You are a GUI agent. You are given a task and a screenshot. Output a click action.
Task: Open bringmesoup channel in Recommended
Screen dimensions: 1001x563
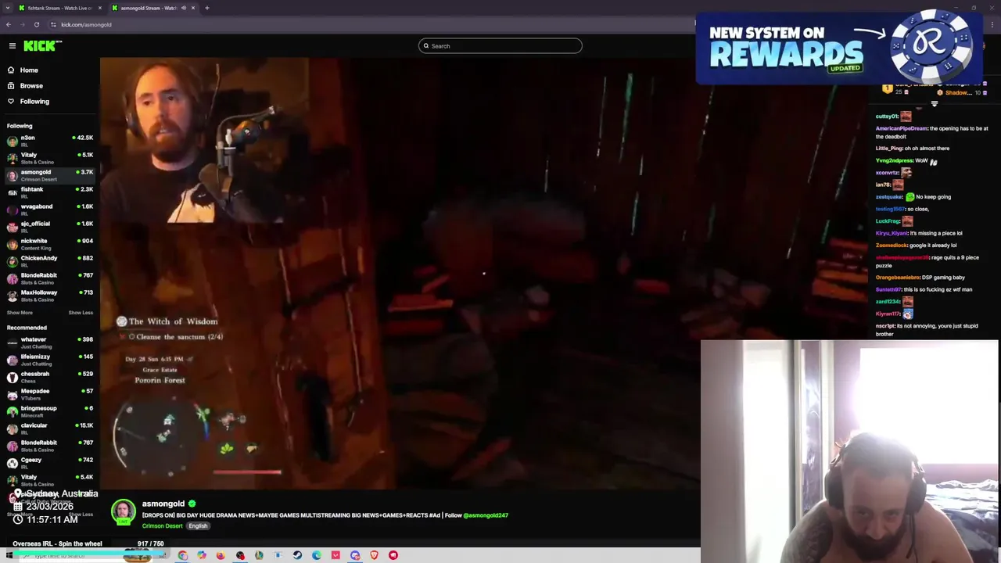point(50,411)
